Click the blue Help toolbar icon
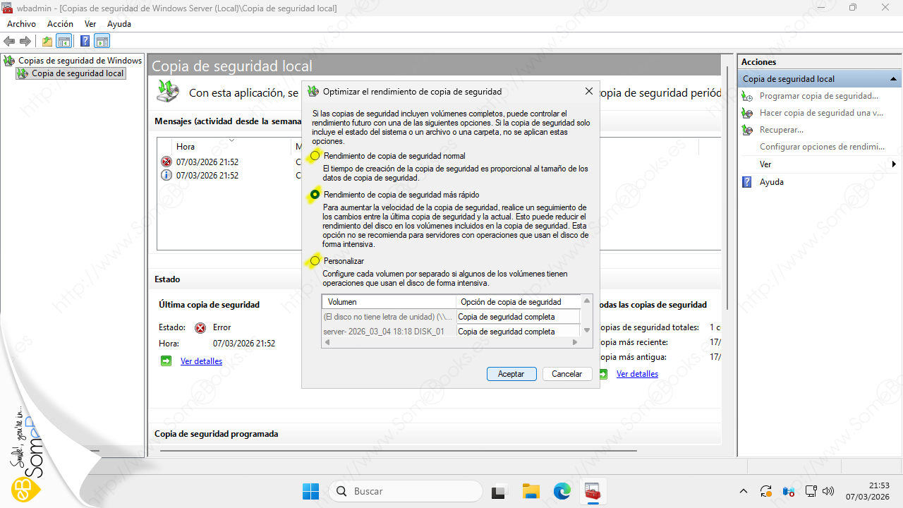Screen dimensions: 903x508 pos(85,41)
